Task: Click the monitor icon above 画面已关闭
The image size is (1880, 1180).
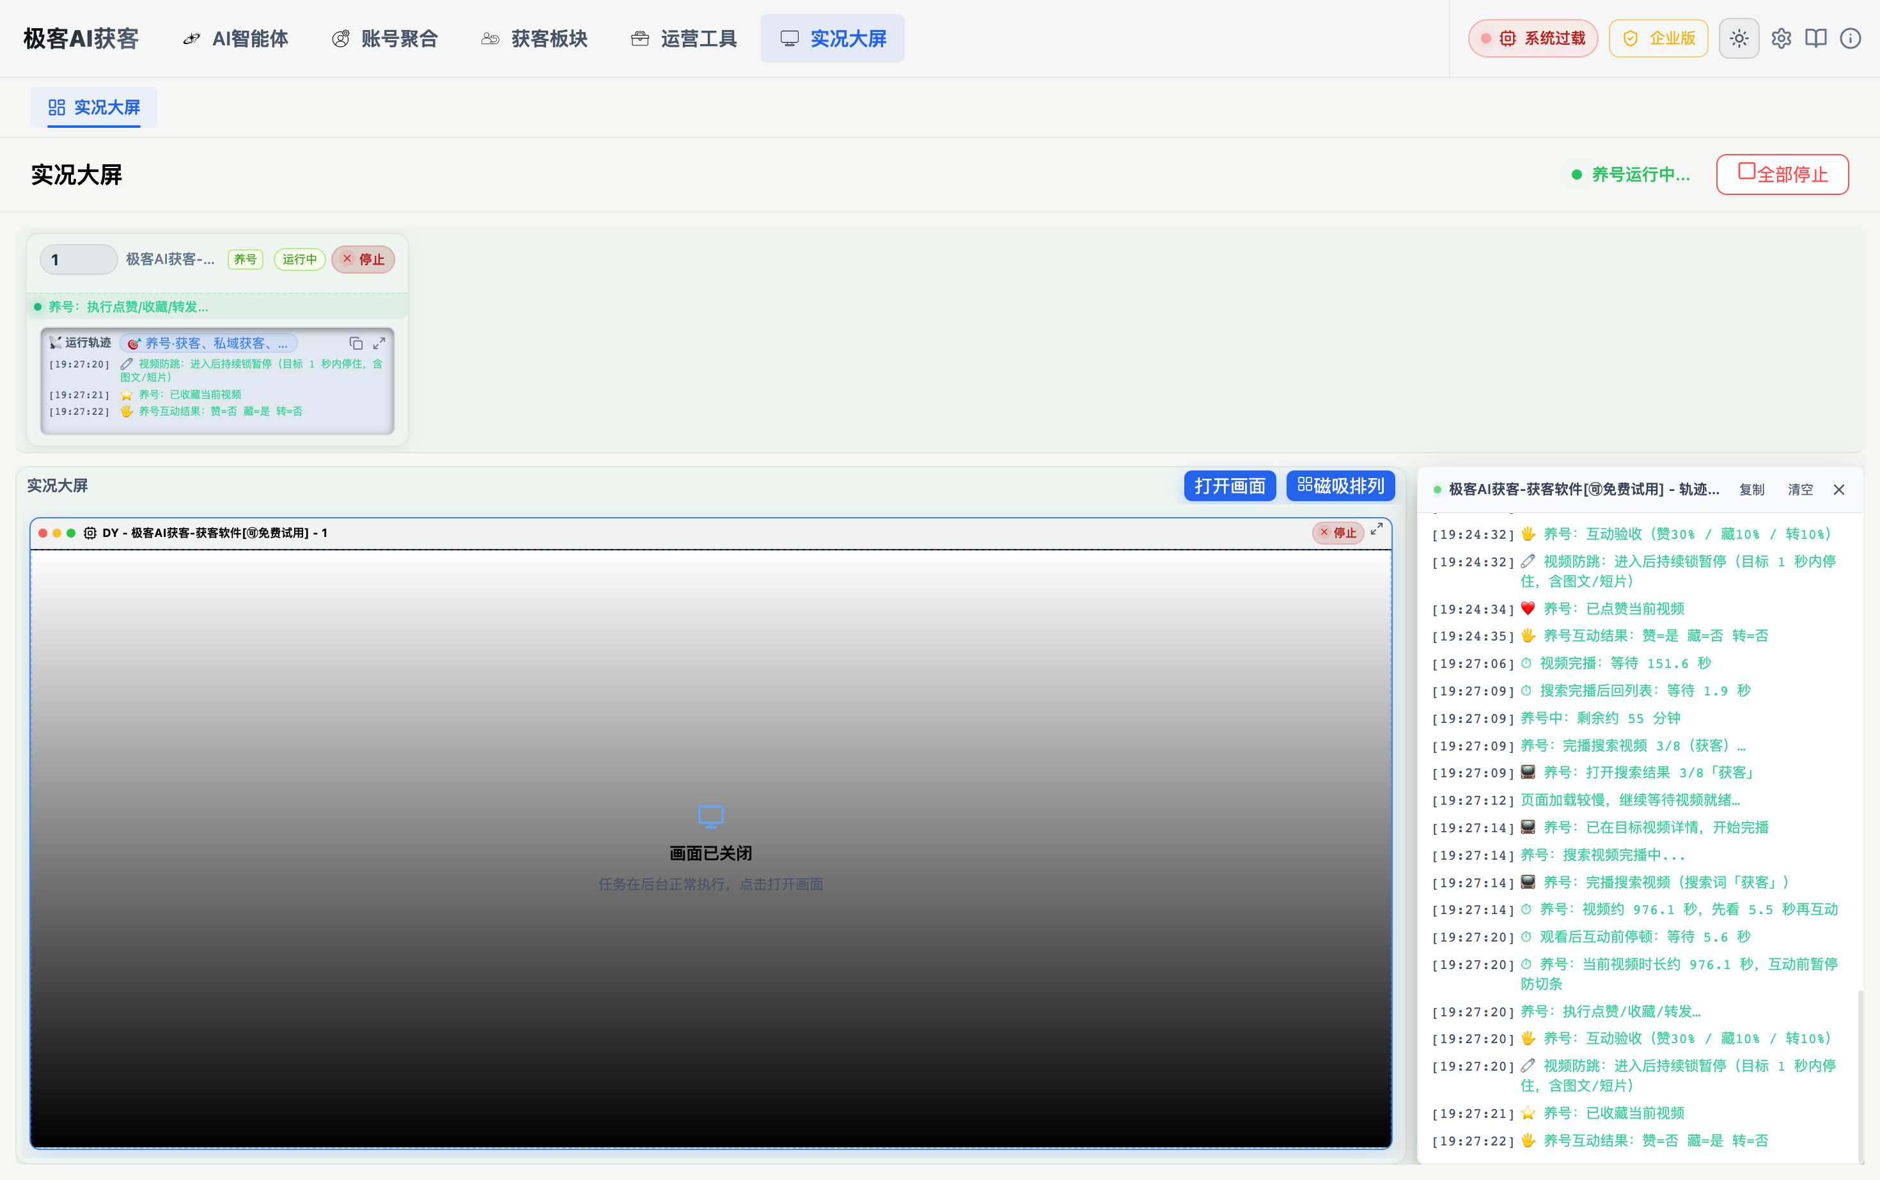Action: click(710, 816)
